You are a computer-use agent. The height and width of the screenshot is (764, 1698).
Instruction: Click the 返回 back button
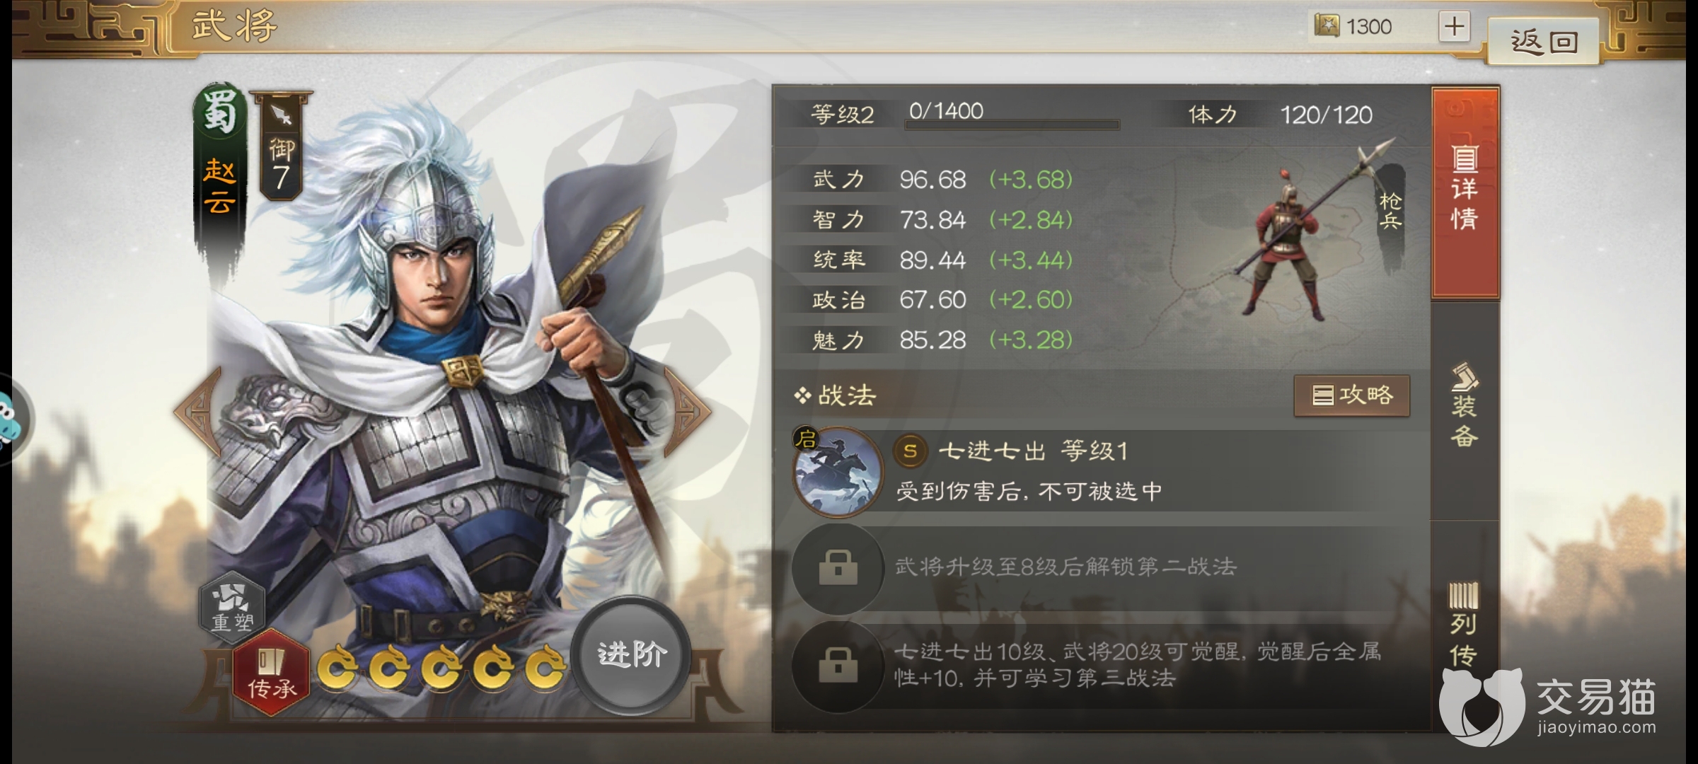[1544, 42]
